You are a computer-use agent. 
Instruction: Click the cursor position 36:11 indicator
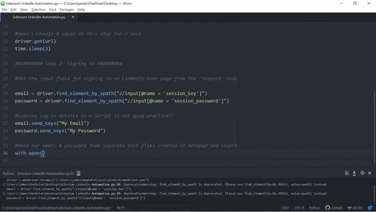point(120,208)
